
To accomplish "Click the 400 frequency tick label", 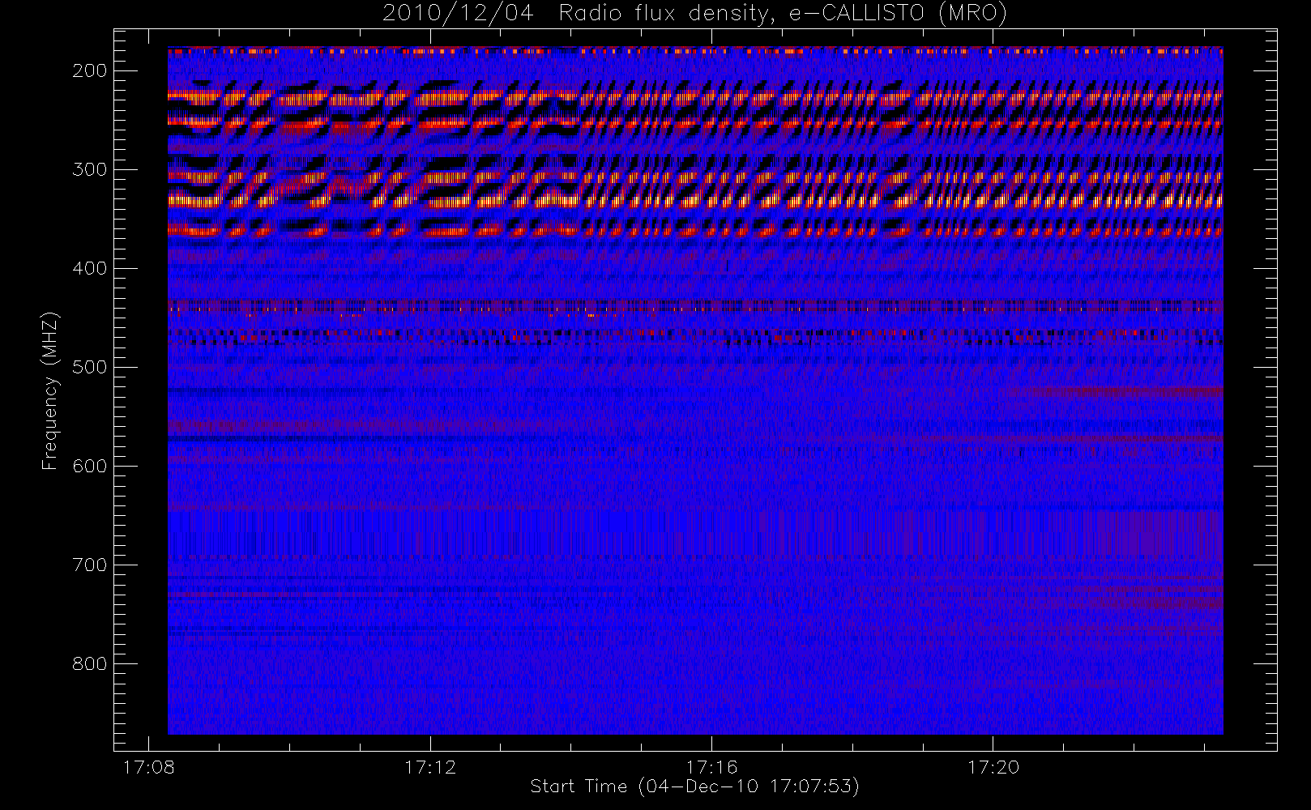I will coord(89,268).
